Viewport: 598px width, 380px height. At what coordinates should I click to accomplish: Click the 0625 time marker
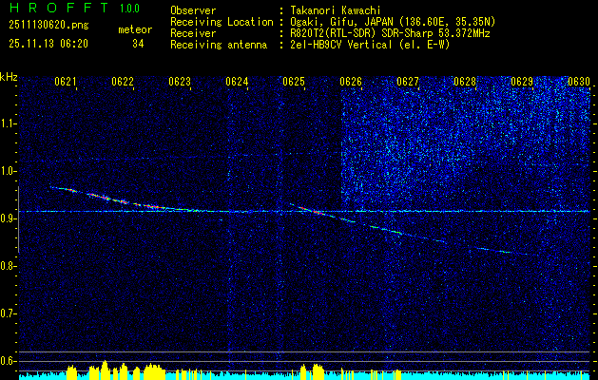(294, 82)
